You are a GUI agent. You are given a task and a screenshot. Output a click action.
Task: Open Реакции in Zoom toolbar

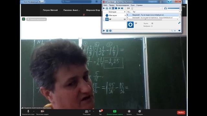coord(139,112)
